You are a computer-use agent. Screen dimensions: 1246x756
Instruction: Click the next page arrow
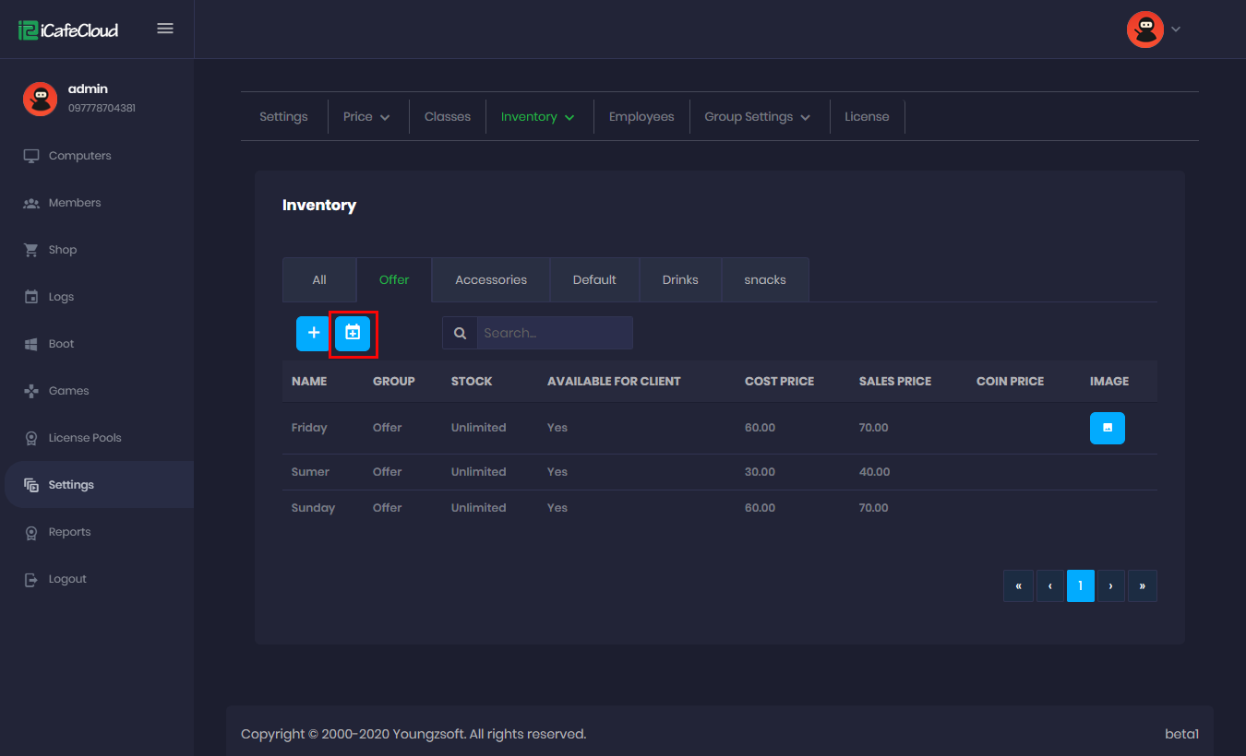(x=1110, y=585)
